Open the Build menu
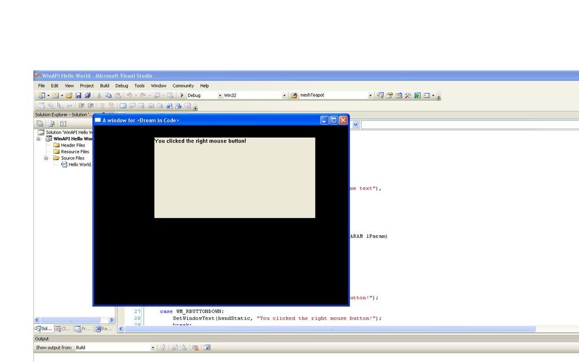Screen dimensions: 579x362 105,86
